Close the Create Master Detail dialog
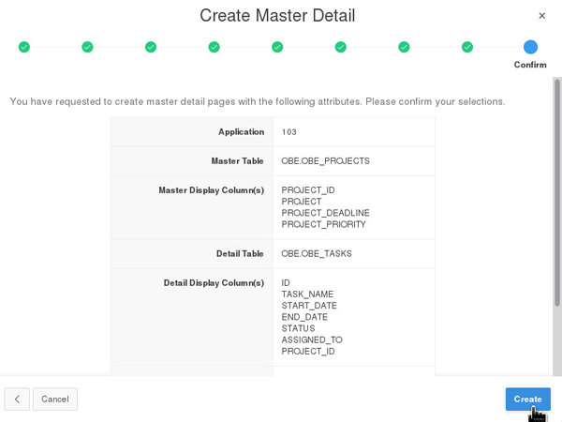 tap(541, 16)
